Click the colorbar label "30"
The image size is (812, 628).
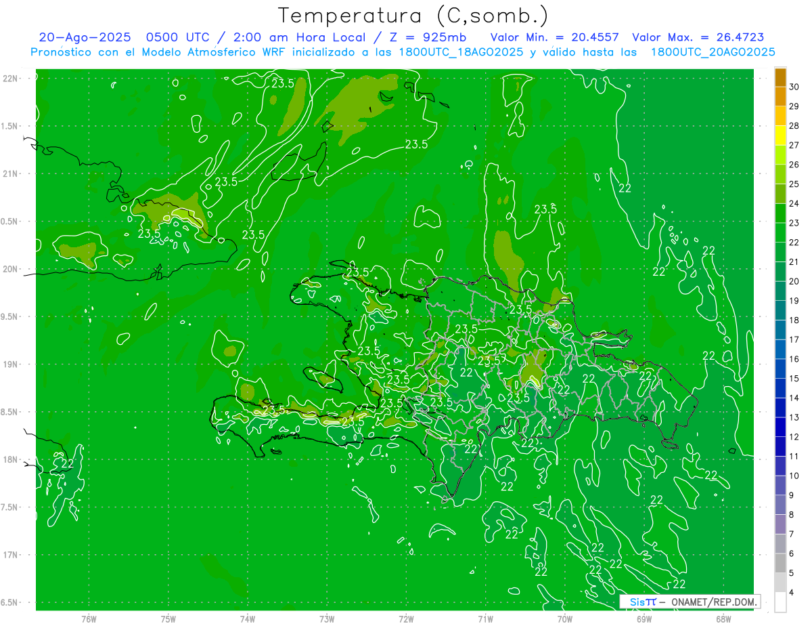click(x=794, y=87)
